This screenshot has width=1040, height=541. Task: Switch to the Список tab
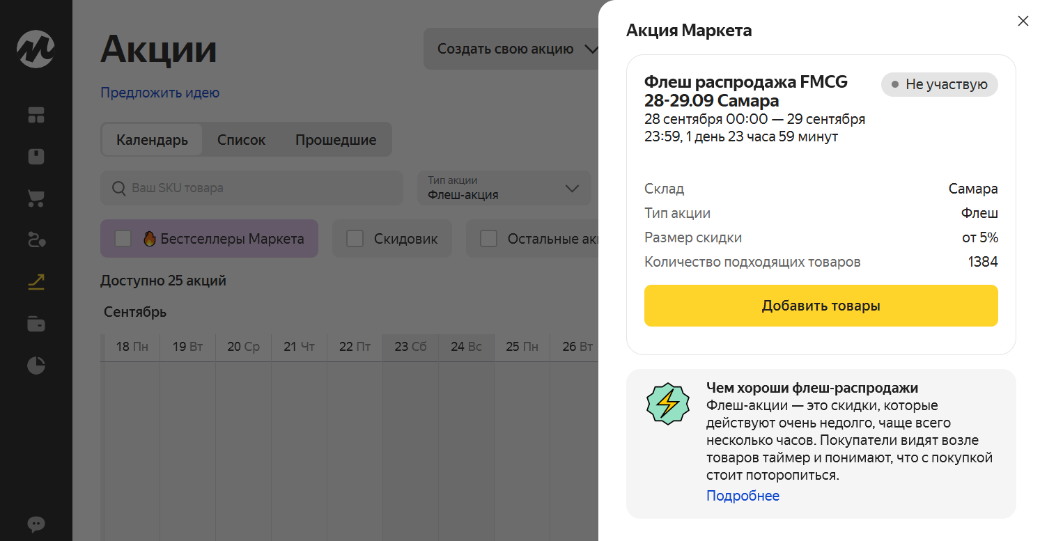(241, 140)
